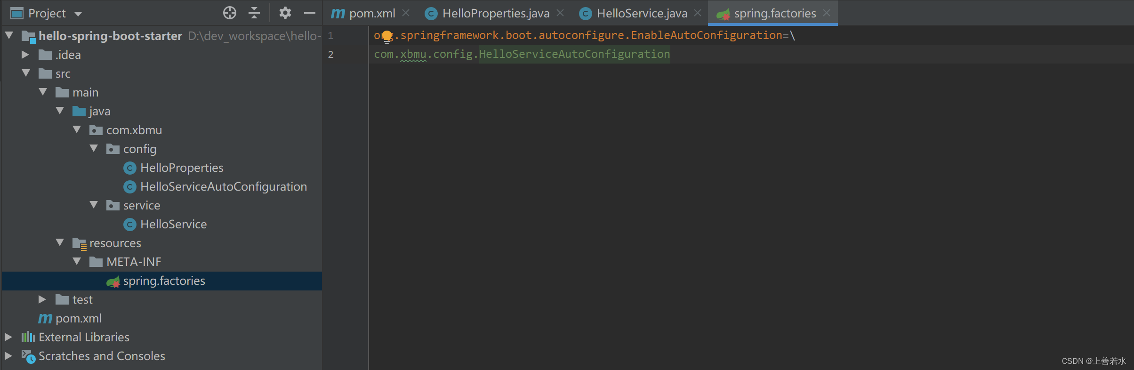Screen dimensions: 1134x370
Task: Expand External Libraries node
Action: pyautogui.click(x=8, y=337)
